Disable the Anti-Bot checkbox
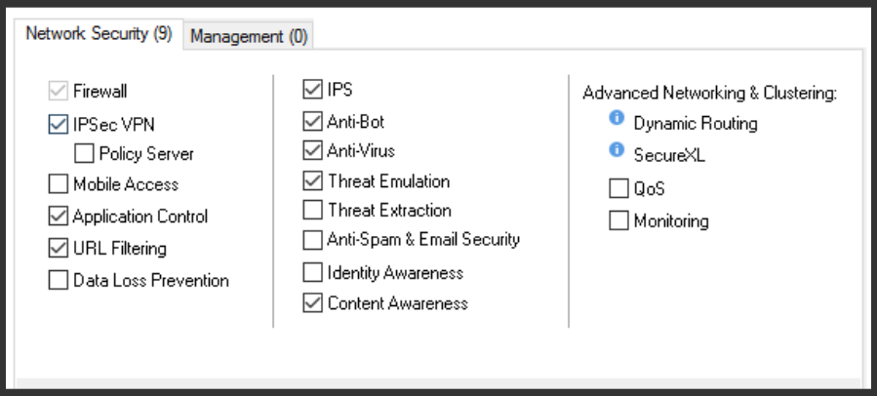The image size is (877, 396). click(312, 122)
